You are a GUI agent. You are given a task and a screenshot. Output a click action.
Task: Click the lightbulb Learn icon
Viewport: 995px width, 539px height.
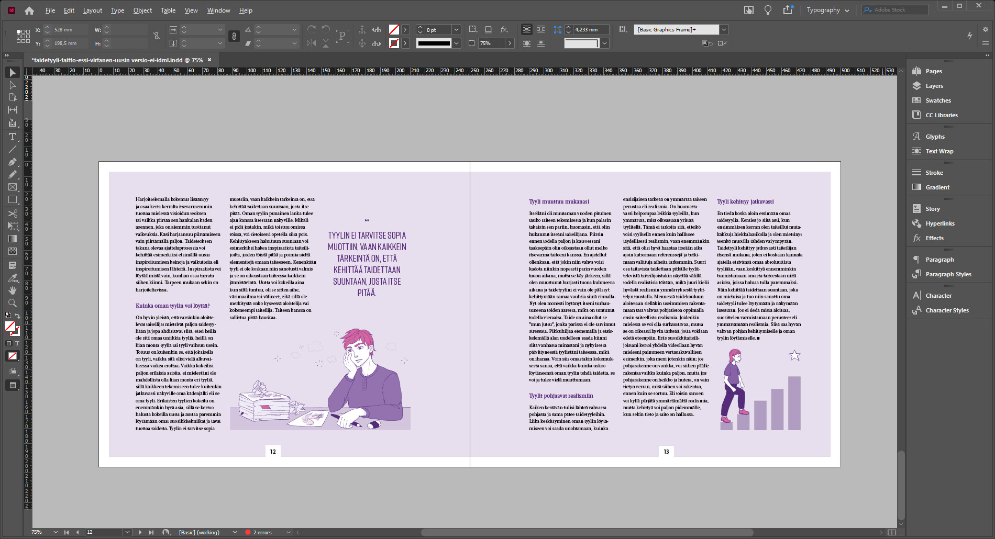768,10
